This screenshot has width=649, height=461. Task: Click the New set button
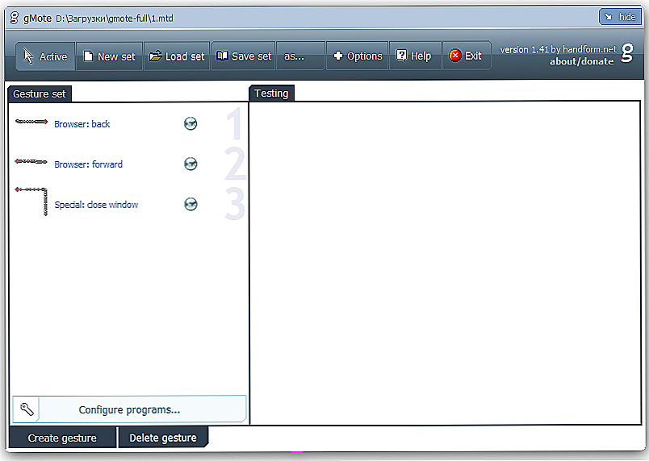110,56
